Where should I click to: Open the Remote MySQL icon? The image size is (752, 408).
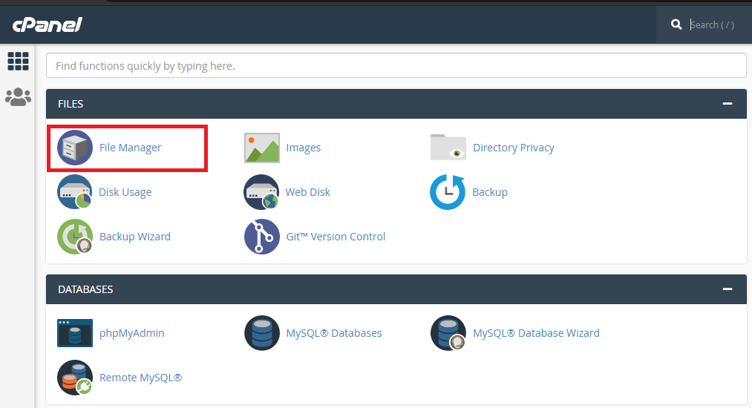click(75, 378)
